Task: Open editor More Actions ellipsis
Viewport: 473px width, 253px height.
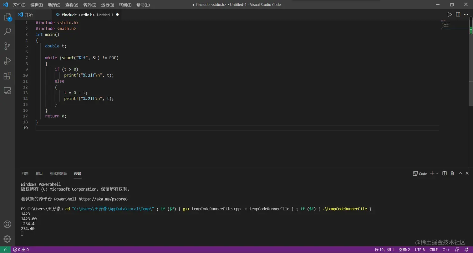Action: point(466,15)
